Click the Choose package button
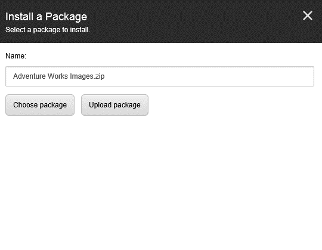Screen dimensions: 322x250 click(x=40, y=105)
